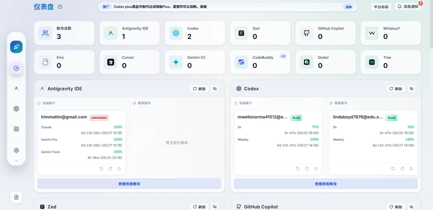The height and width of the screenshot is (210, 433).
Task: Click tag icon on mwellsnorma41512 card
Action: coord(297,169)
